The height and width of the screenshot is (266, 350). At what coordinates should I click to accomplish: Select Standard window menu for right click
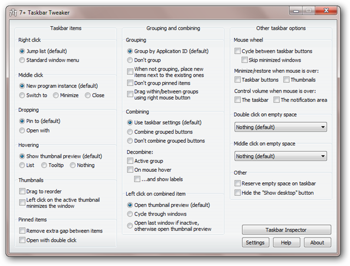click(22, 60)
